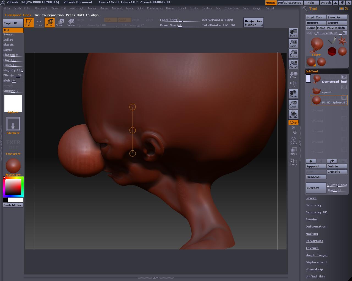Switch to the Draw tool icon

pos(39,23)
